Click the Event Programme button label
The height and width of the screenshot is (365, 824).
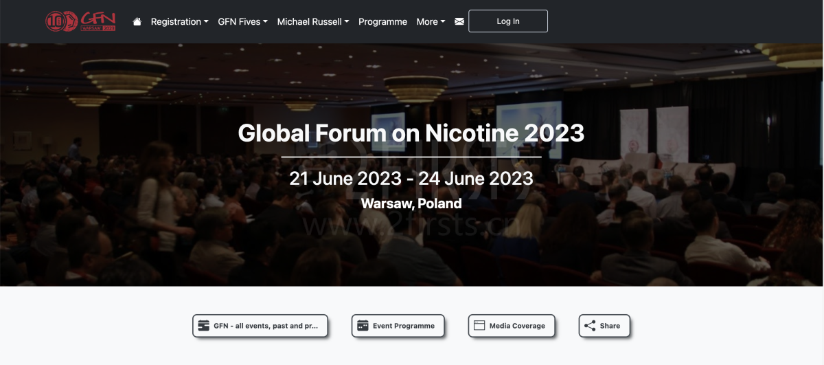tap(404, 326)
